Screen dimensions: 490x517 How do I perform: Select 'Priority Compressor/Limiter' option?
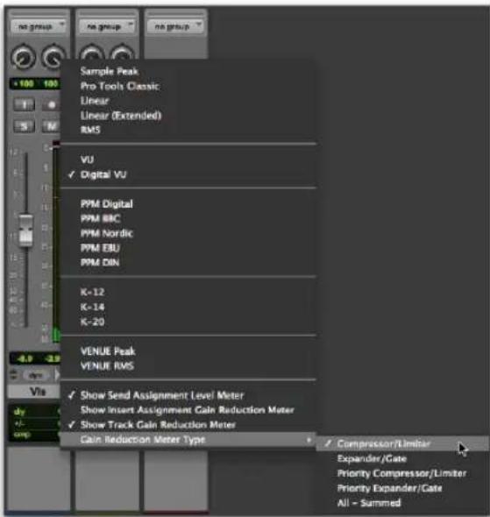click(x=401, y=473)
